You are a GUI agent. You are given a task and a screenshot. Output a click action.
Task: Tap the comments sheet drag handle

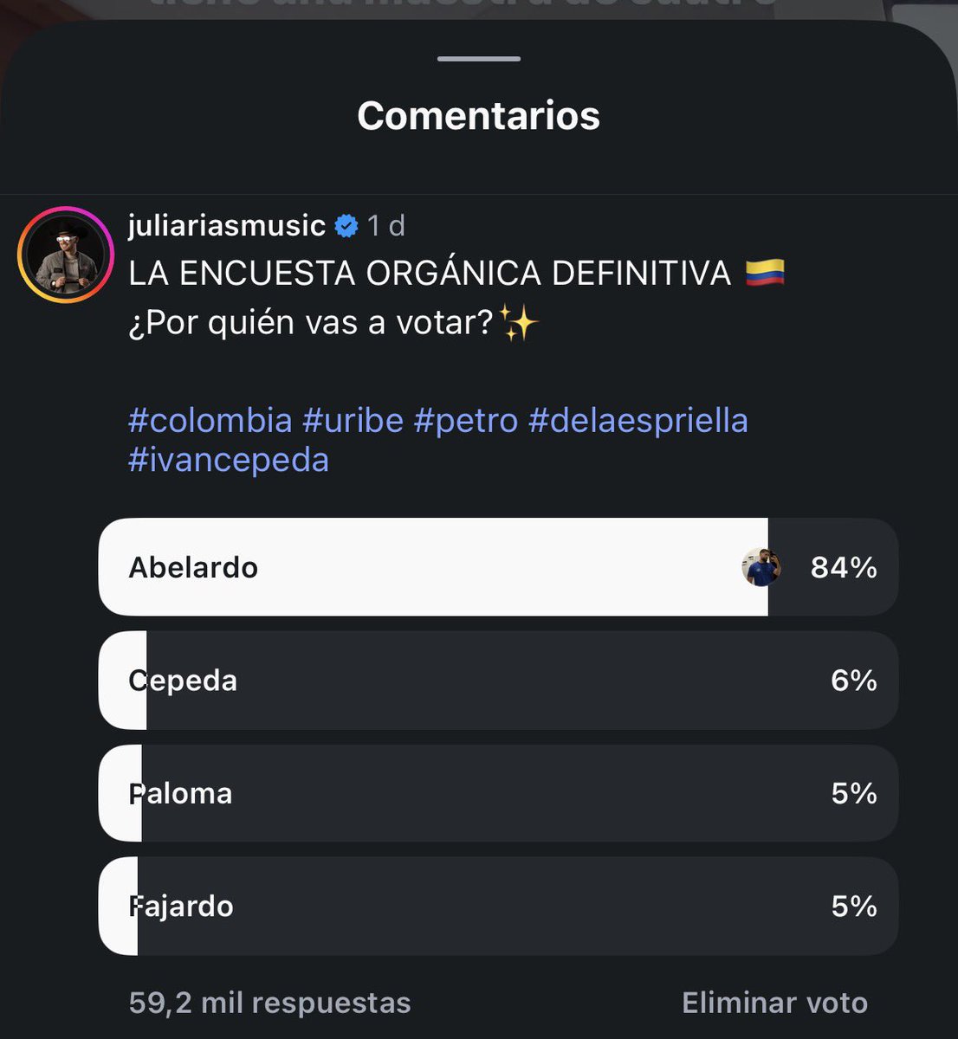coord(479,59)
